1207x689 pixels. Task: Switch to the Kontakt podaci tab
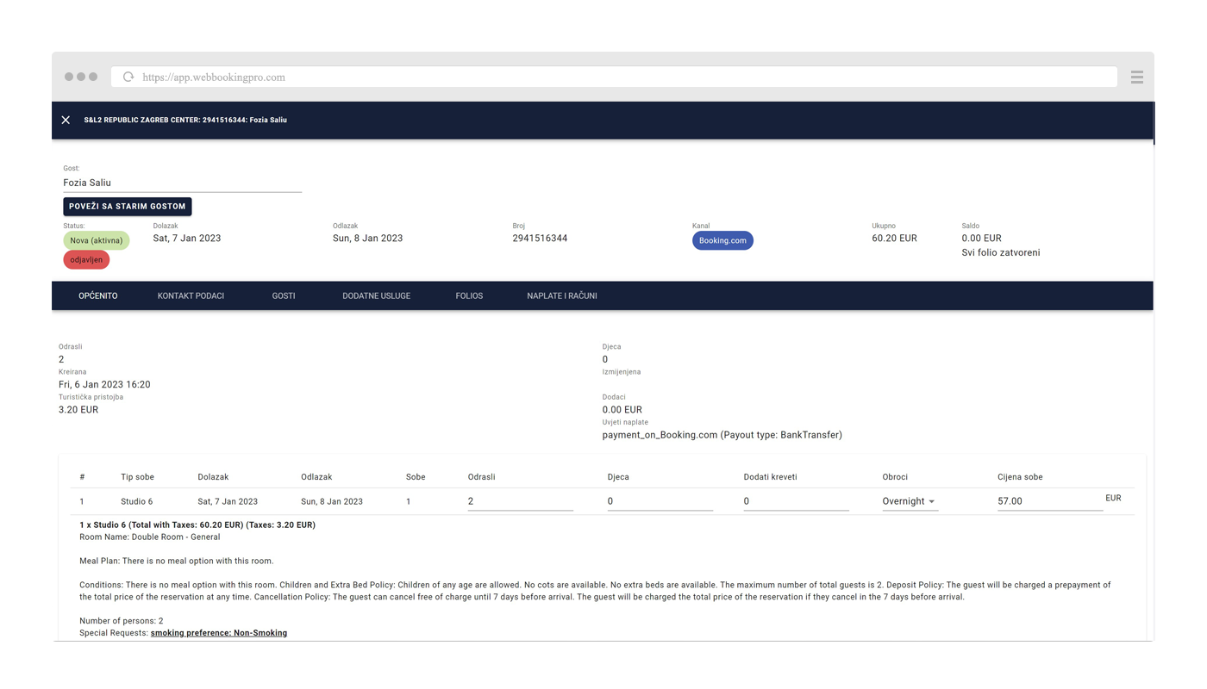(191, 295)
